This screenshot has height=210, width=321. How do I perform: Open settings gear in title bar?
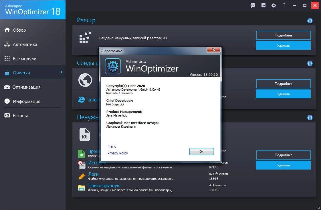pos(274,5)
